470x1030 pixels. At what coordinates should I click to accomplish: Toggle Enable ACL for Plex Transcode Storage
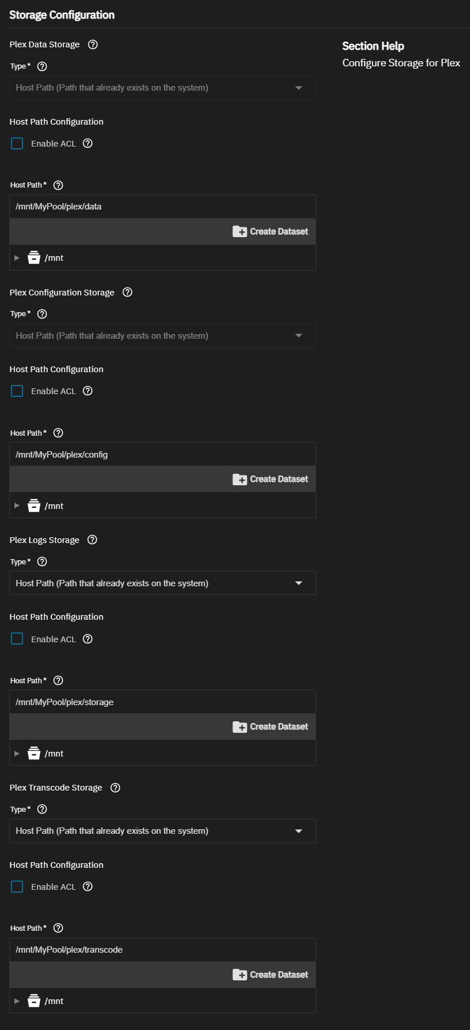pyautogui.click(x=17, y=886)
